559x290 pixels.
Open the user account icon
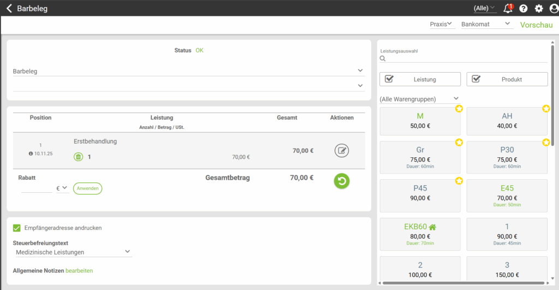pos(554,8)
